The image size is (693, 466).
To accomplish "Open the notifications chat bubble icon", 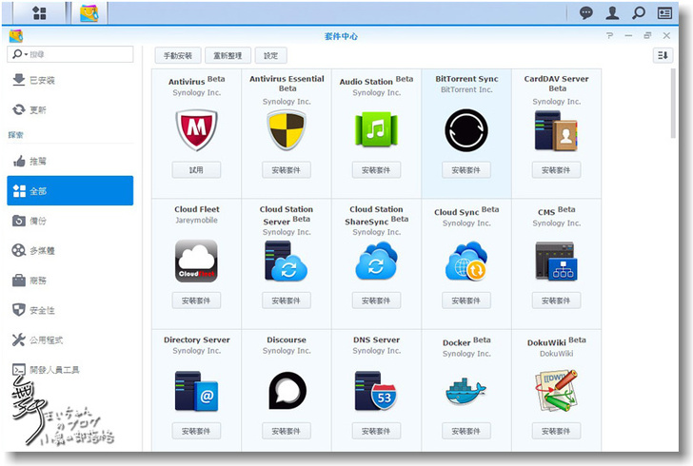I will click(x=586, y=13).
